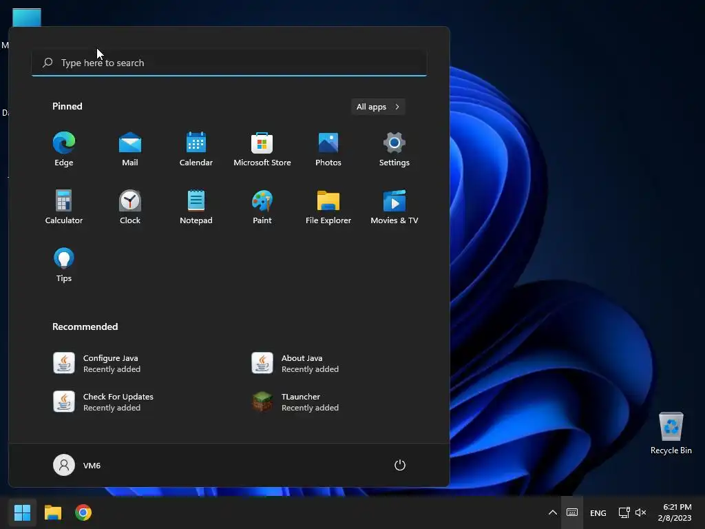Open the network status tray icon
This screenshot has height=529, width=705.
click(x=624, y=512)
